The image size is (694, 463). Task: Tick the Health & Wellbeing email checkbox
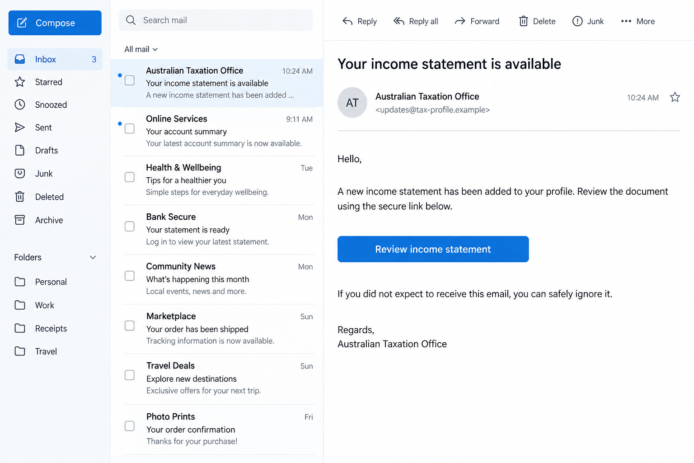point(130,177)
